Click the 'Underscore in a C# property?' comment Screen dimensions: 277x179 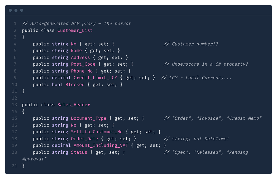point(206,64)
